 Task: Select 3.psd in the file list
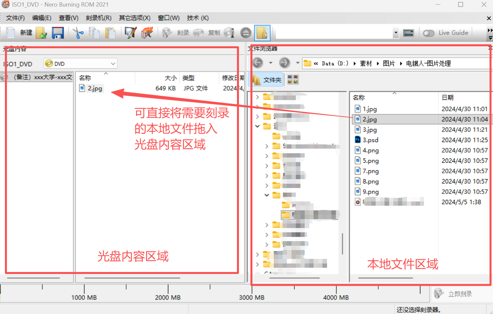point(370,140)
